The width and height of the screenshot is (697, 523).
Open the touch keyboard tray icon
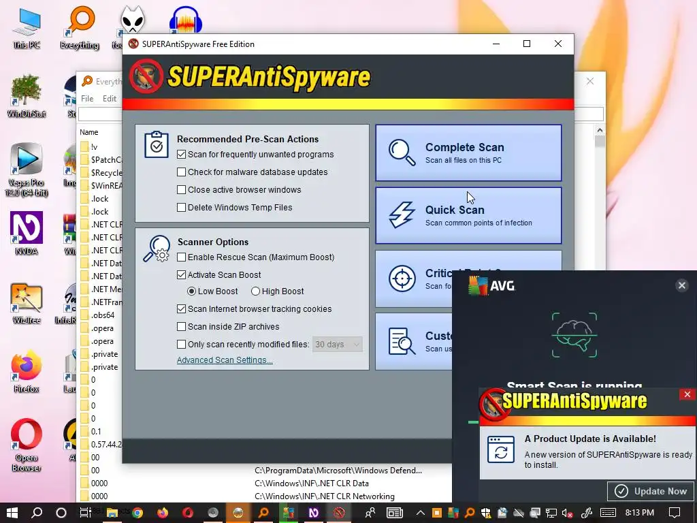pyautogui.click(x=608, y=513)
